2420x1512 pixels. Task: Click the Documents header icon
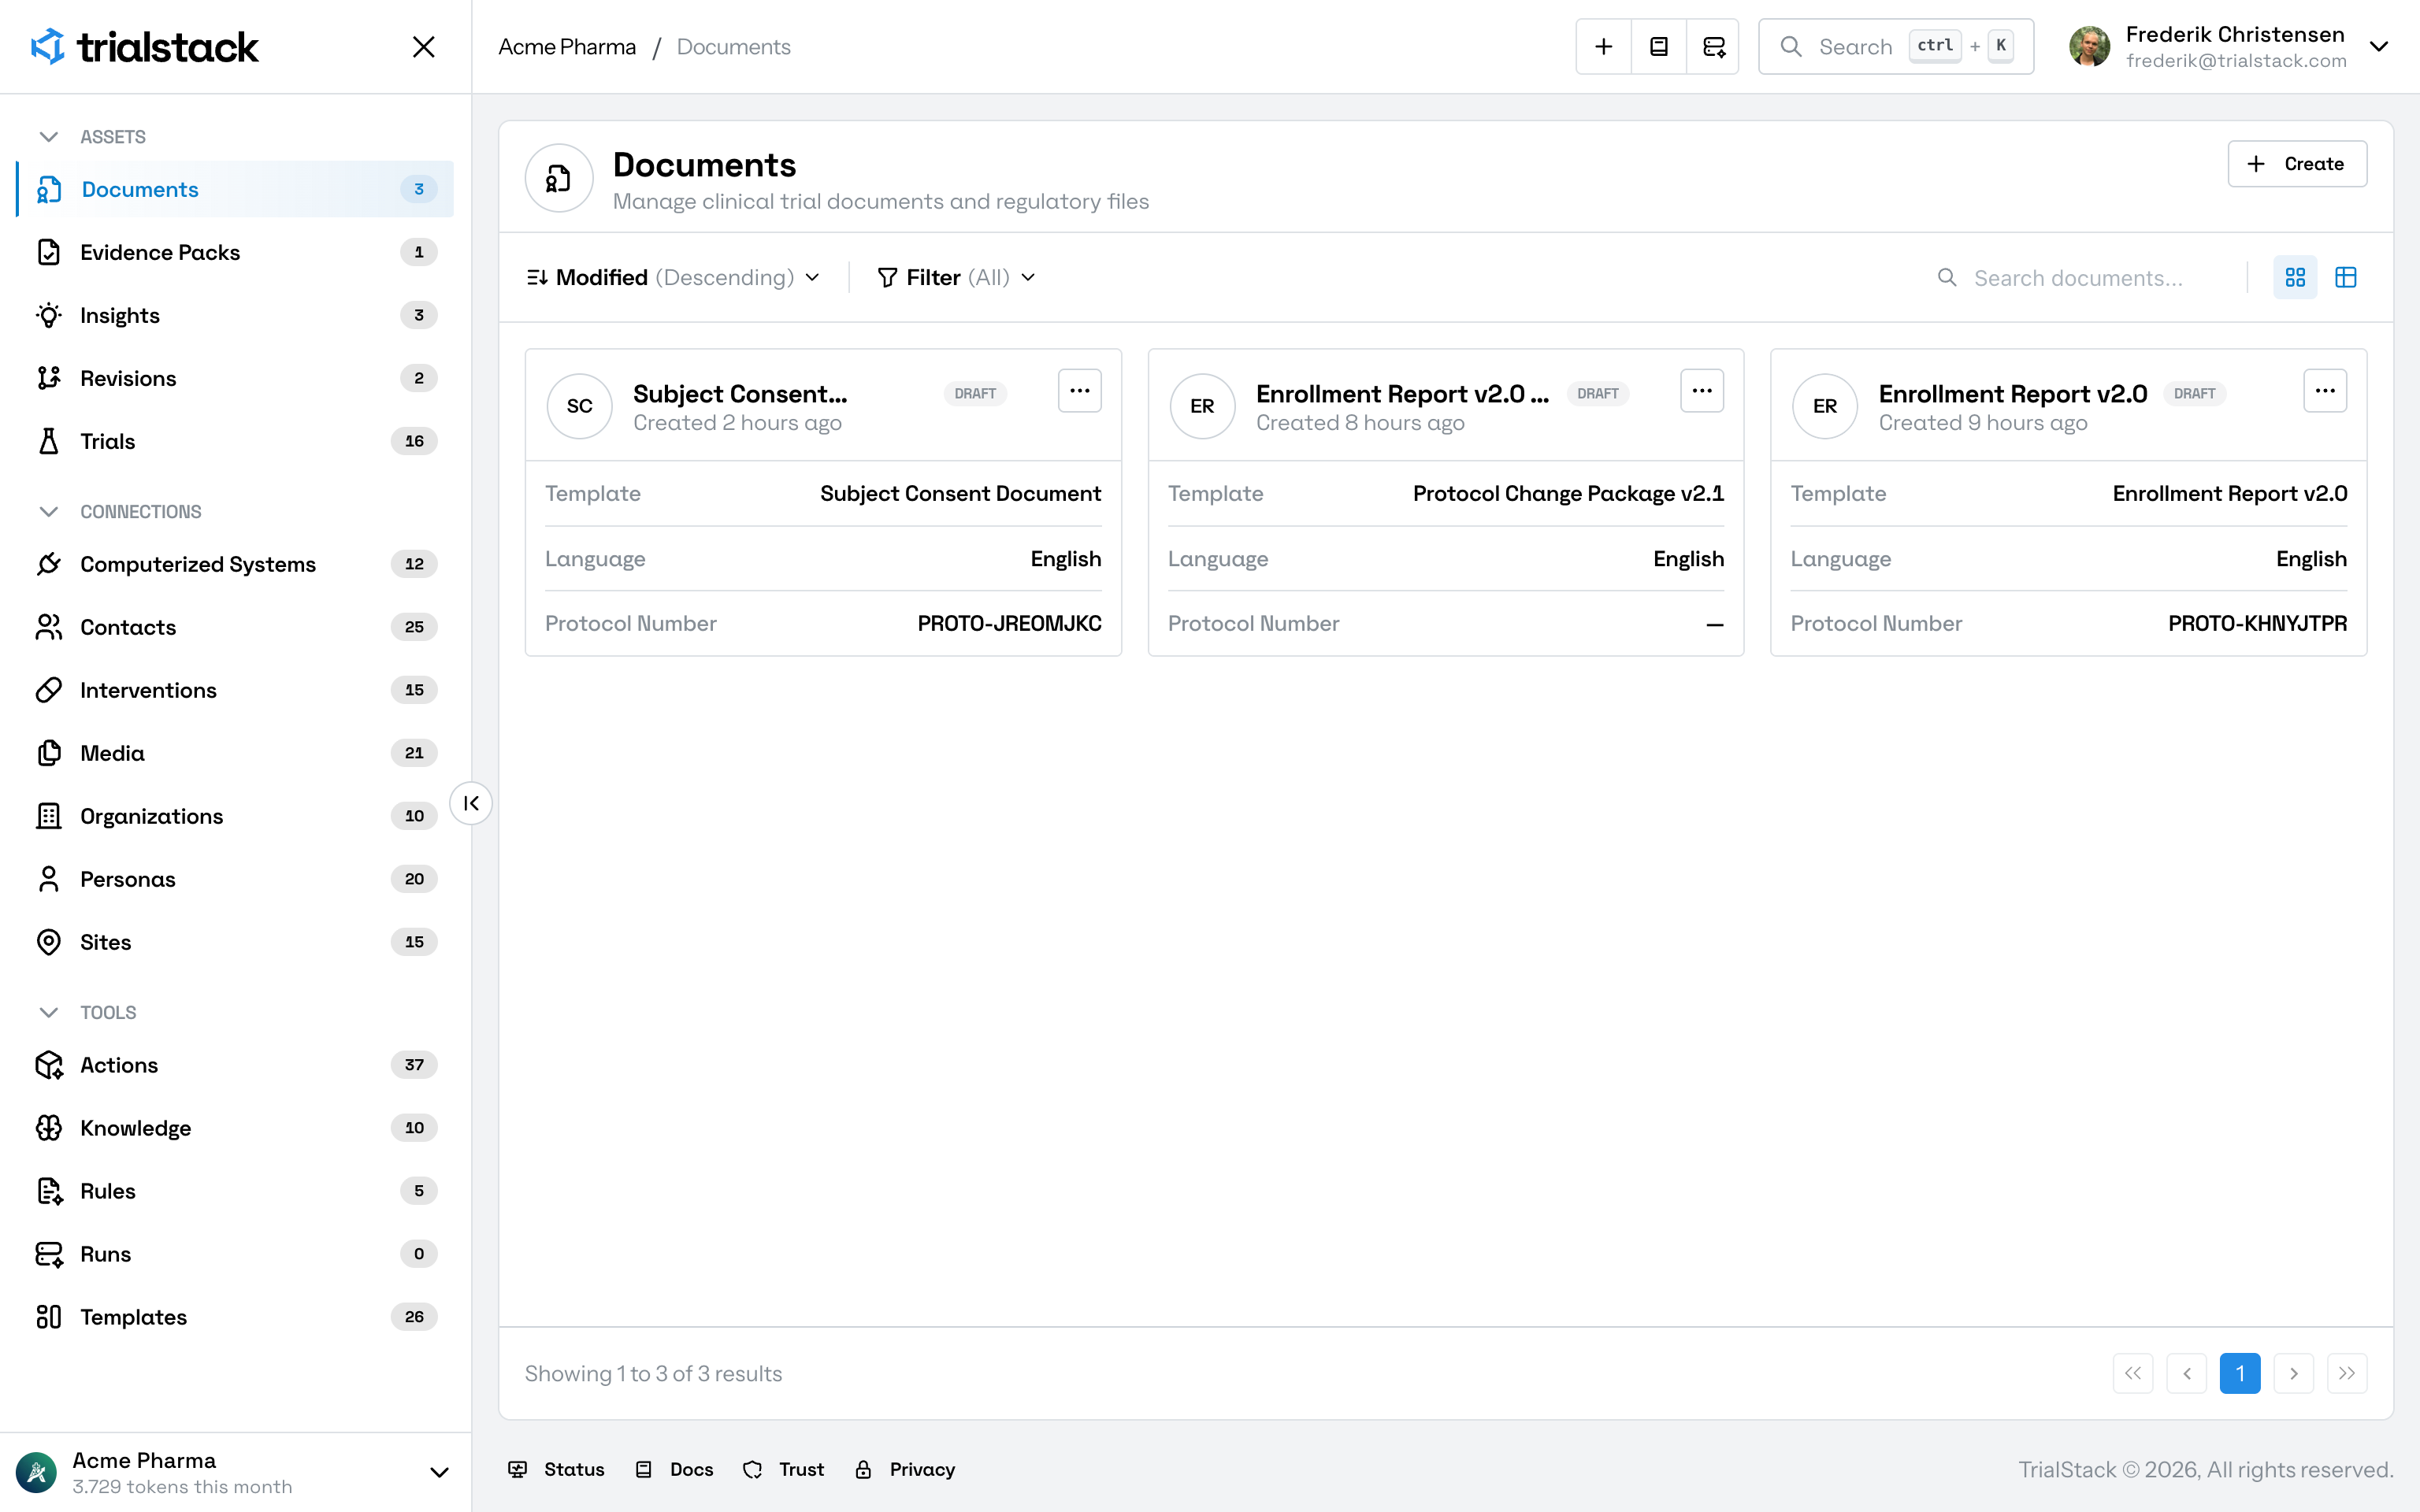[559, 178]
